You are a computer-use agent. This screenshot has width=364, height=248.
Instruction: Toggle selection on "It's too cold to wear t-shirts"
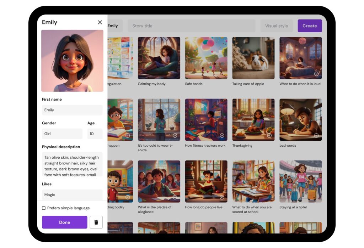(x=174, y=136)
